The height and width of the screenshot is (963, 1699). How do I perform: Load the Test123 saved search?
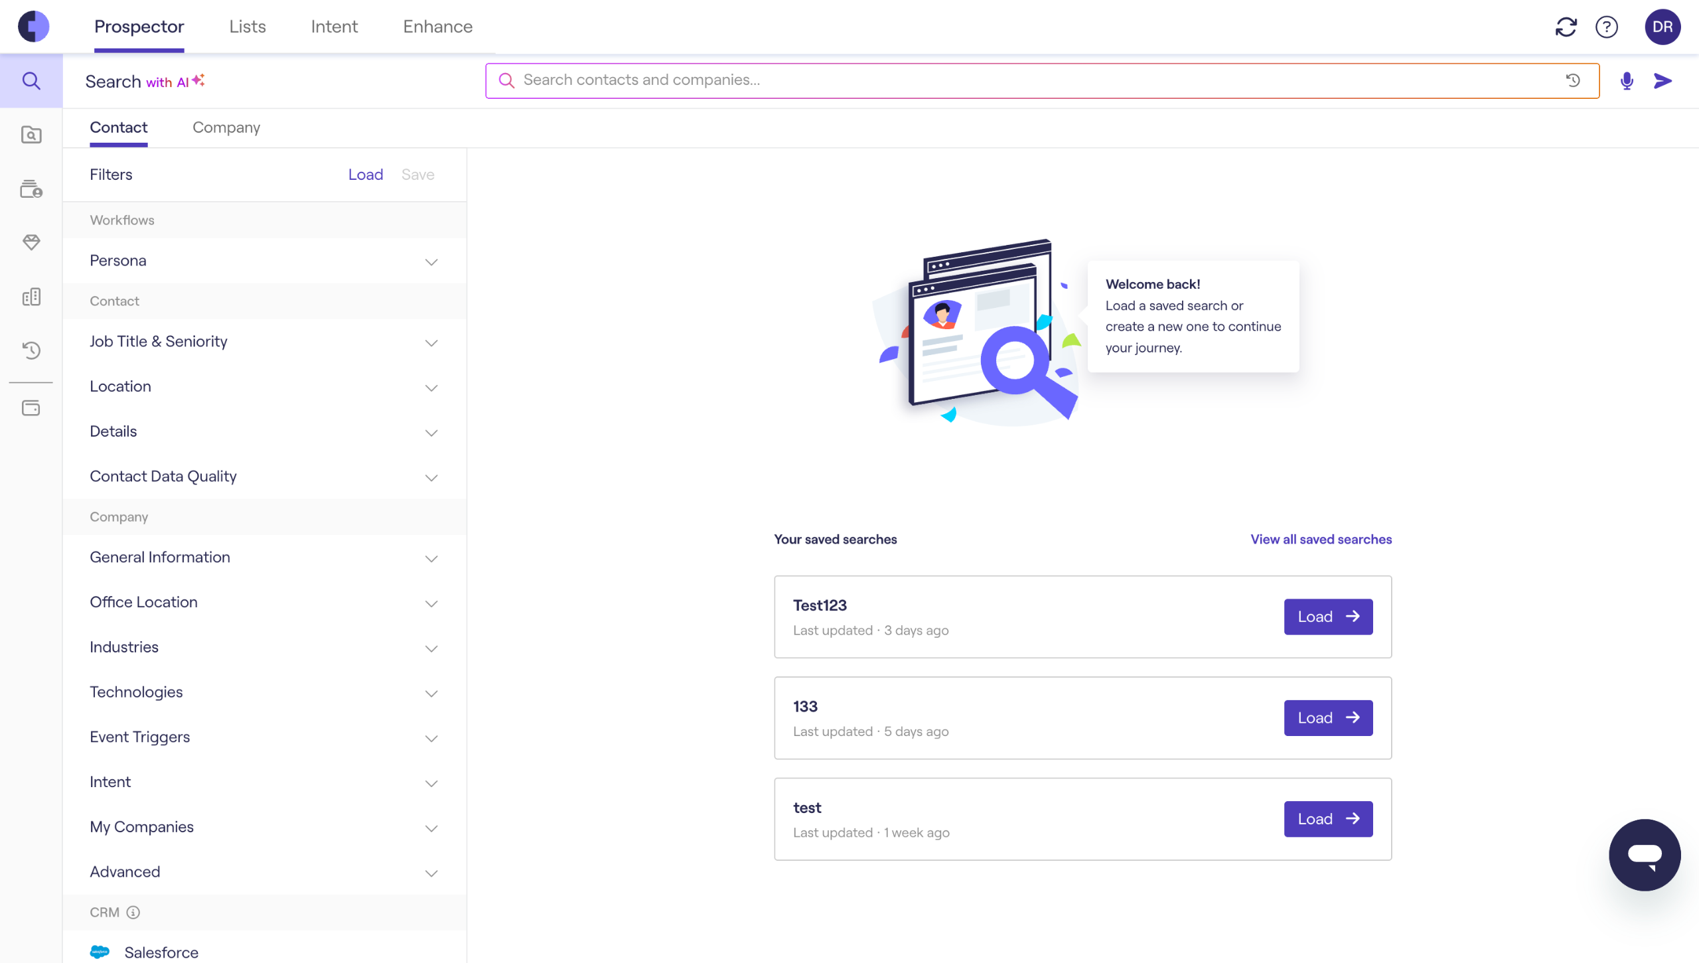click(1327, 617)
